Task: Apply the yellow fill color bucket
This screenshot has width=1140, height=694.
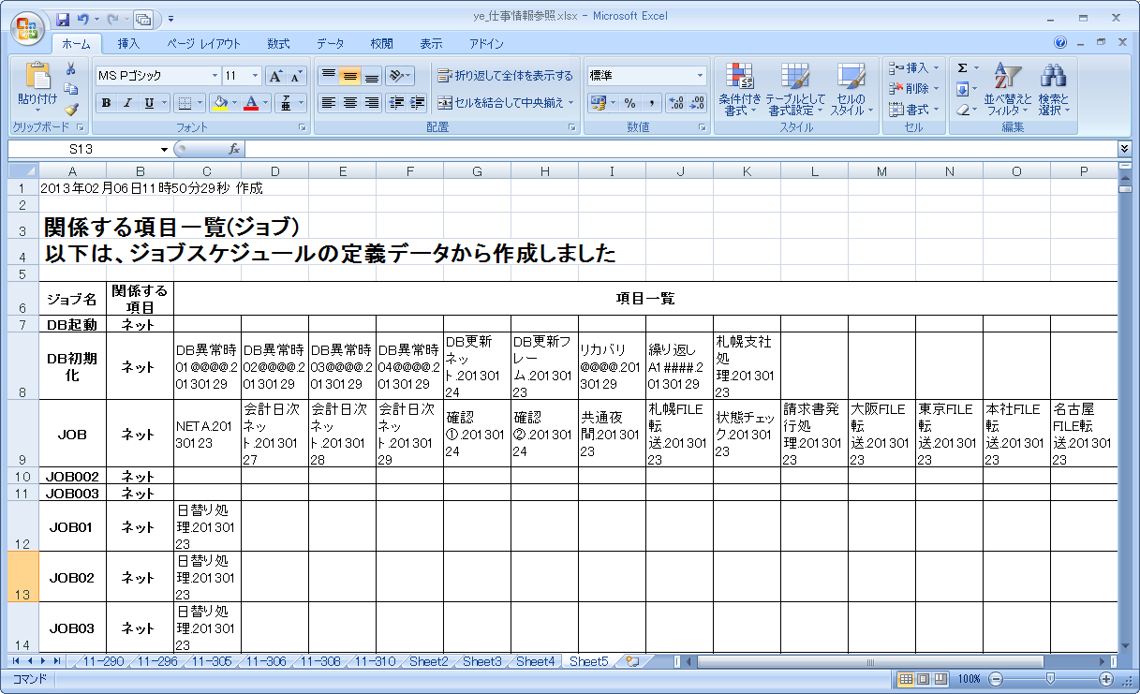Action: pyautogui.click(x=220, y=103)
